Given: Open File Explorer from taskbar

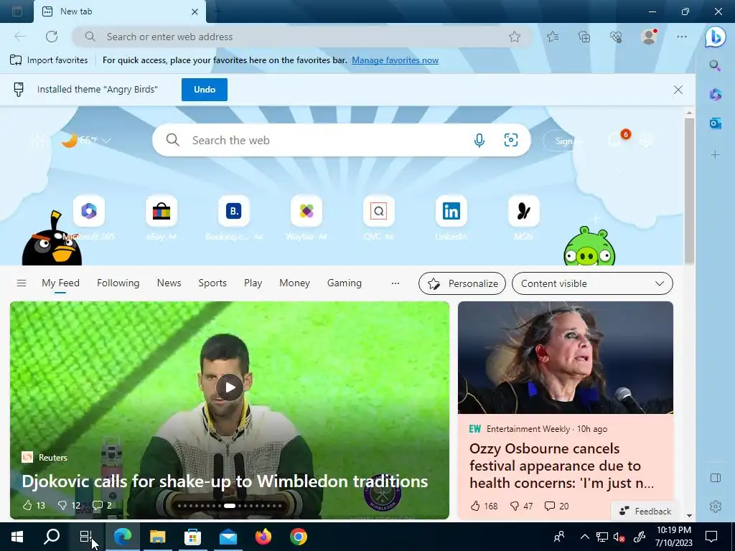Looking at the screenshot, I should tap(157, 537).
